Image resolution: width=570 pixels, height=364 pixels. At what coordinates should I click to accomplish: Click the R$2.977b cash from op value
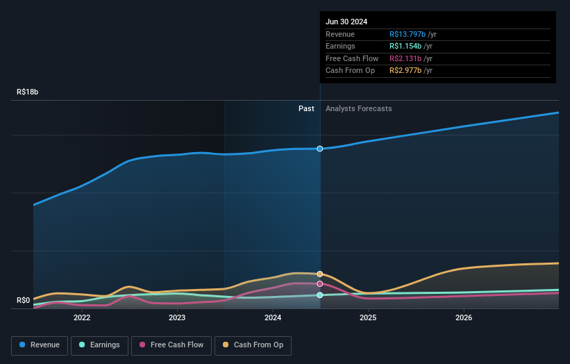(405, 71)
